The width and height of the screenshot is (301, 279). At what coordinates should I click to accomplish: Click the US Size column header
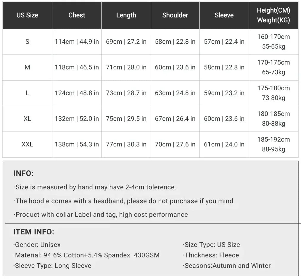pyautogui.click(x=27, y=15)
